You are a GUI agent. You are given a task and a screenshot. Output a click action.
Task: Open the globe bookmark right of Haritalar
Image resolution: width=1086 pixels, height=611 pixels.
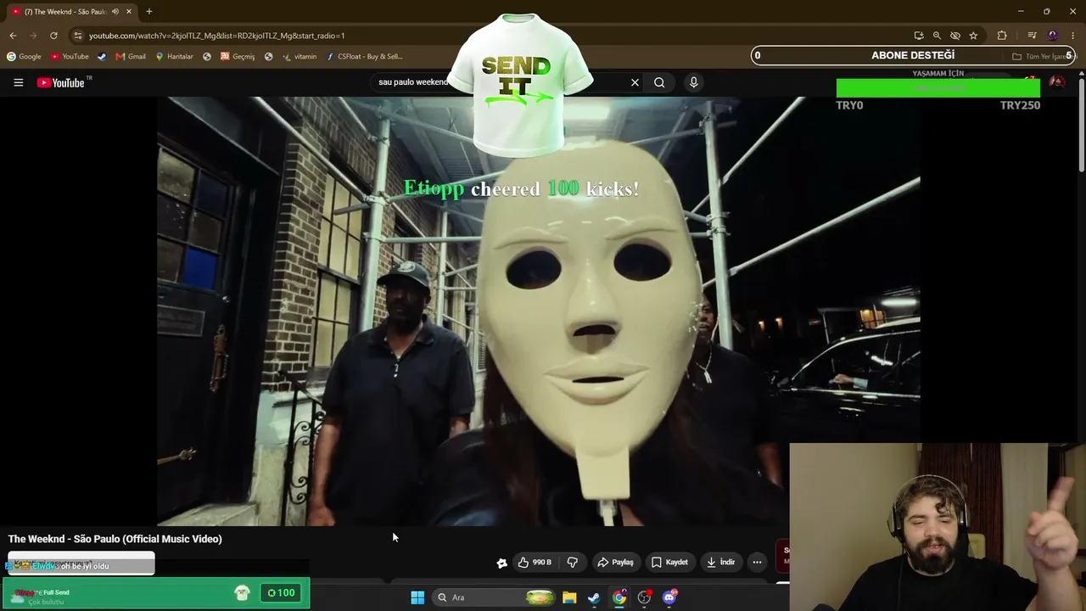[x=207, y=57]
